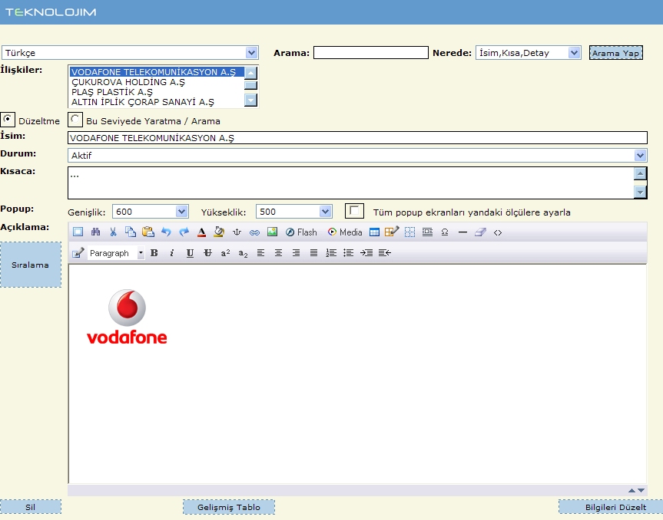The image size is (663, 520).
Task: Open the Türkçe language dropdown
Action: tap(130, 53)
